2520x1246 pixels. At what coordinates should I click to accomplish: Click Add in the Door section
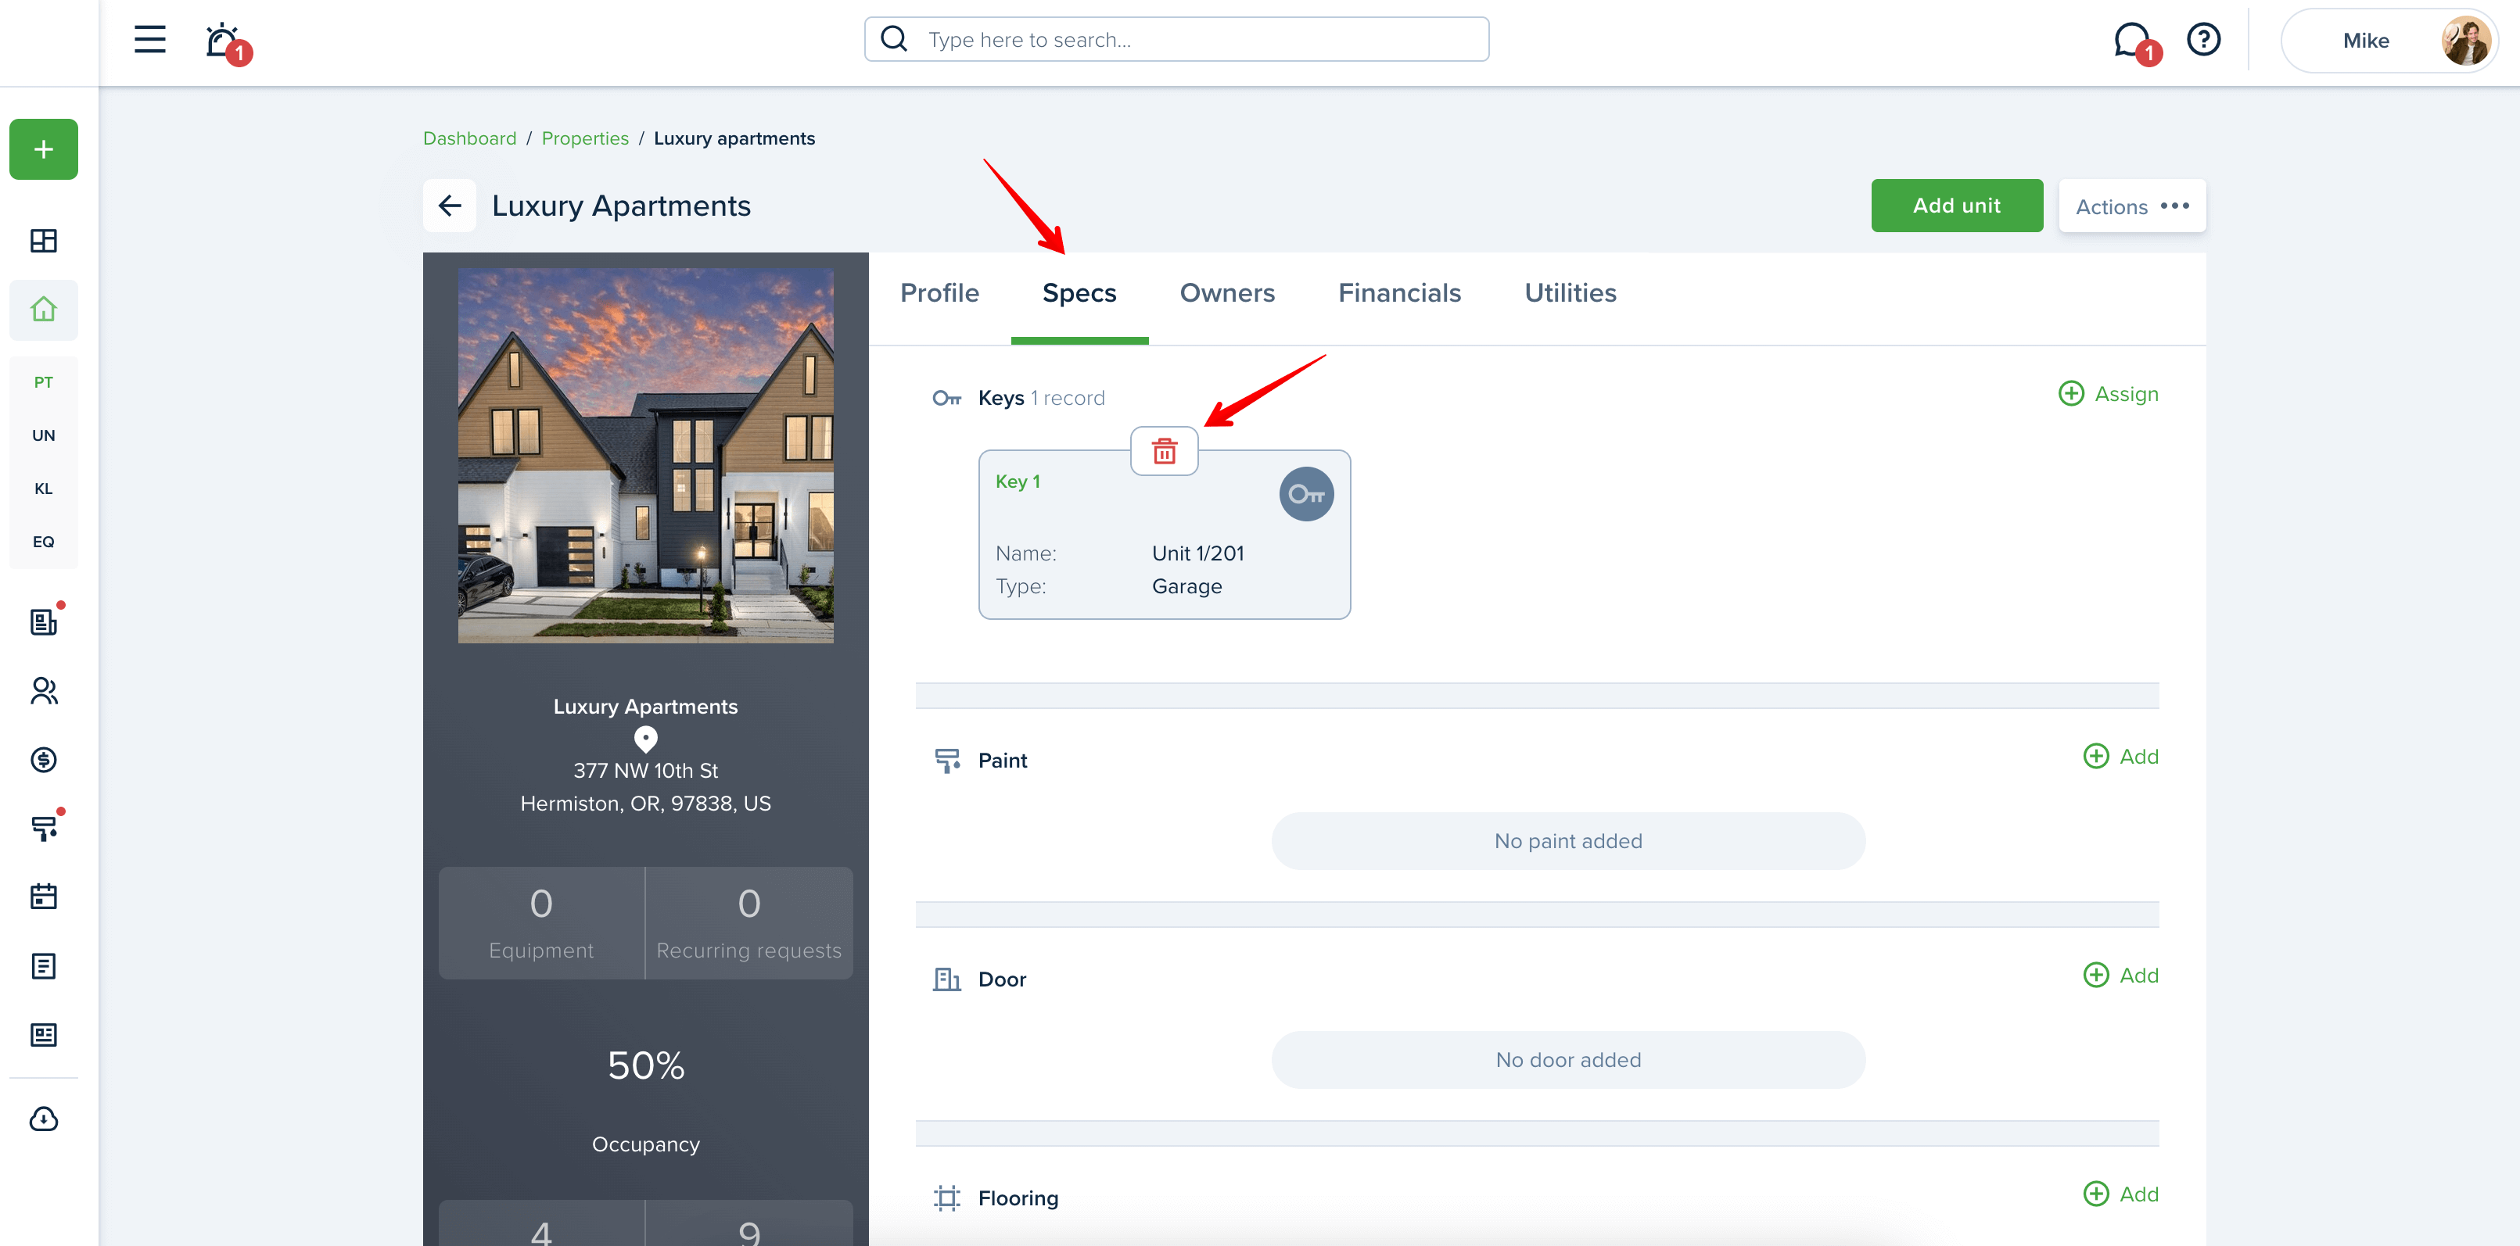tap(2121, 976)
